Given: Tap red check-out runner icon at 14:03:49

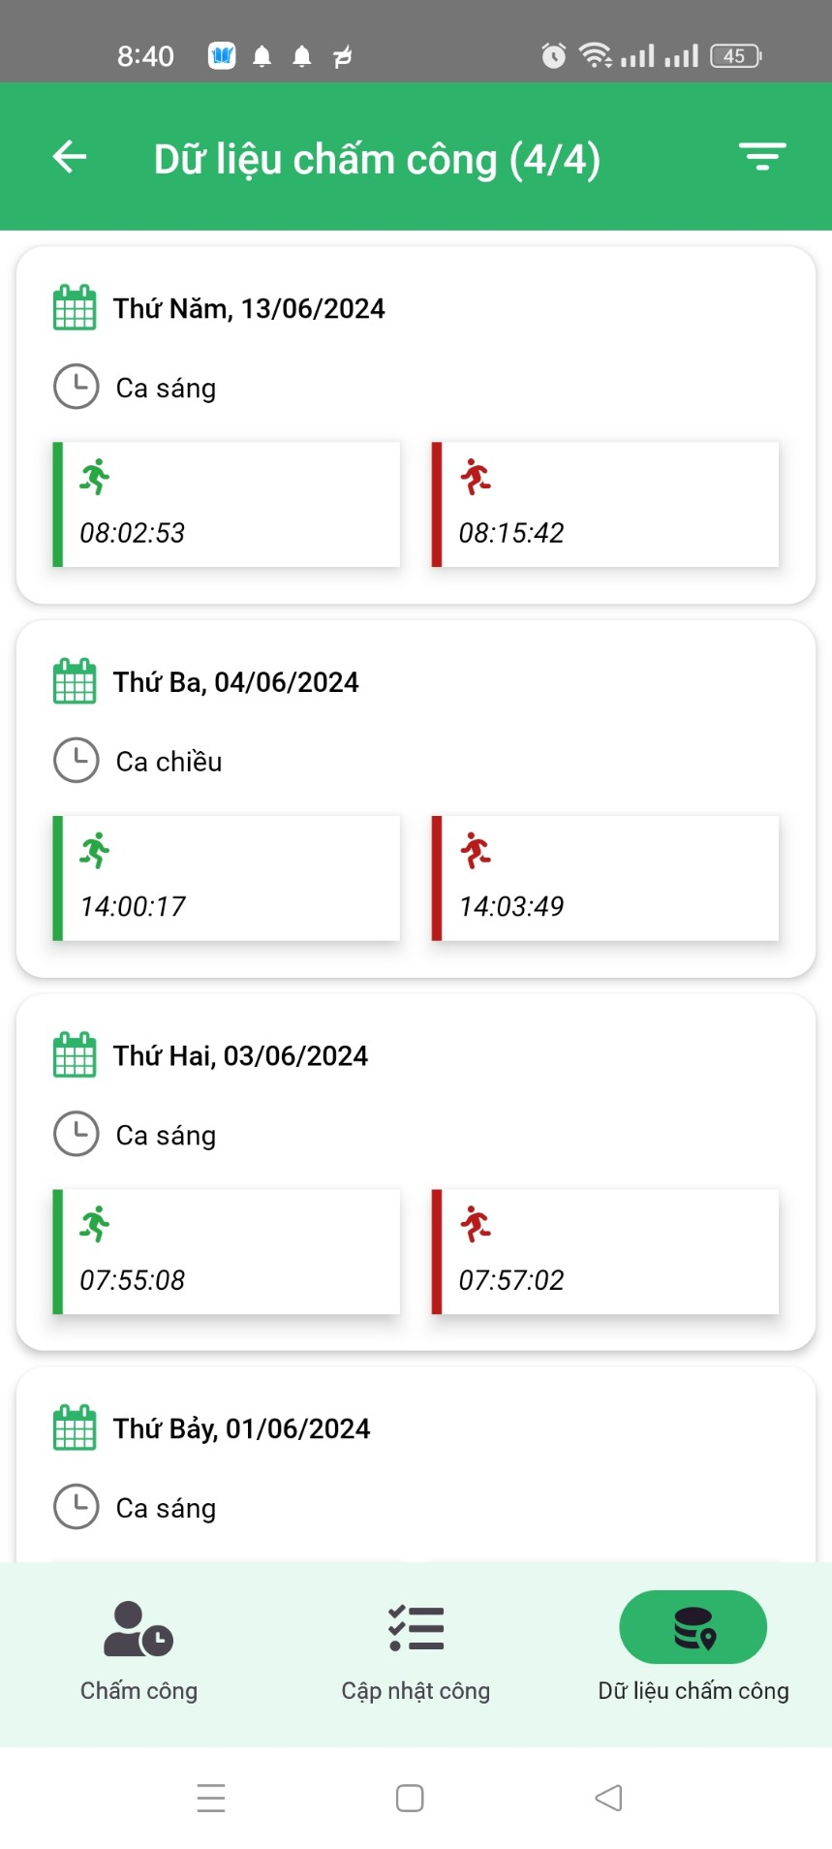Looking at the screenshot, I should [x=476, y=850].
